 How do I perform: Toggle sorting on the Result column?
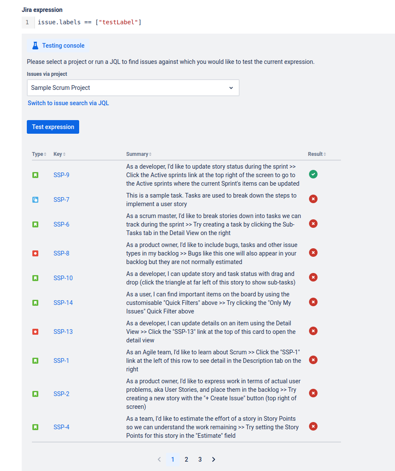pos(317,154)
